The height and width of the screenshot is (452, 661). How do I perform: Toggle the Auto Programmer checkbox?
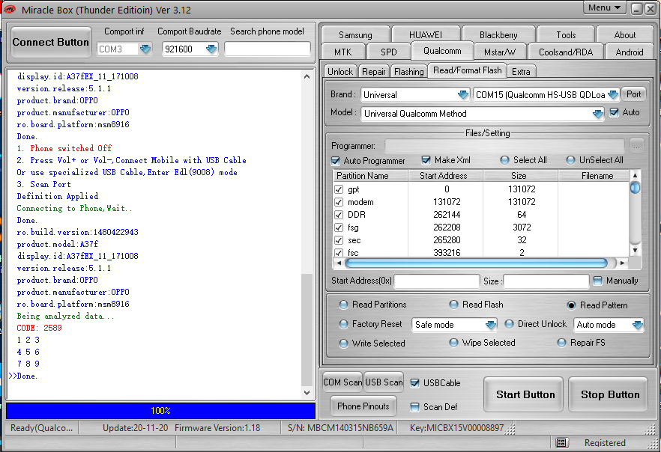pyautogui.click(x=336, y=161)
